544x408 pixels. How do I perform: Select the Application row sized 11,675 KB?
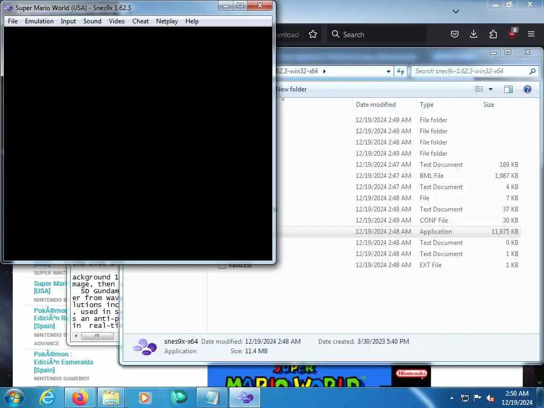(x=398, y=232)
